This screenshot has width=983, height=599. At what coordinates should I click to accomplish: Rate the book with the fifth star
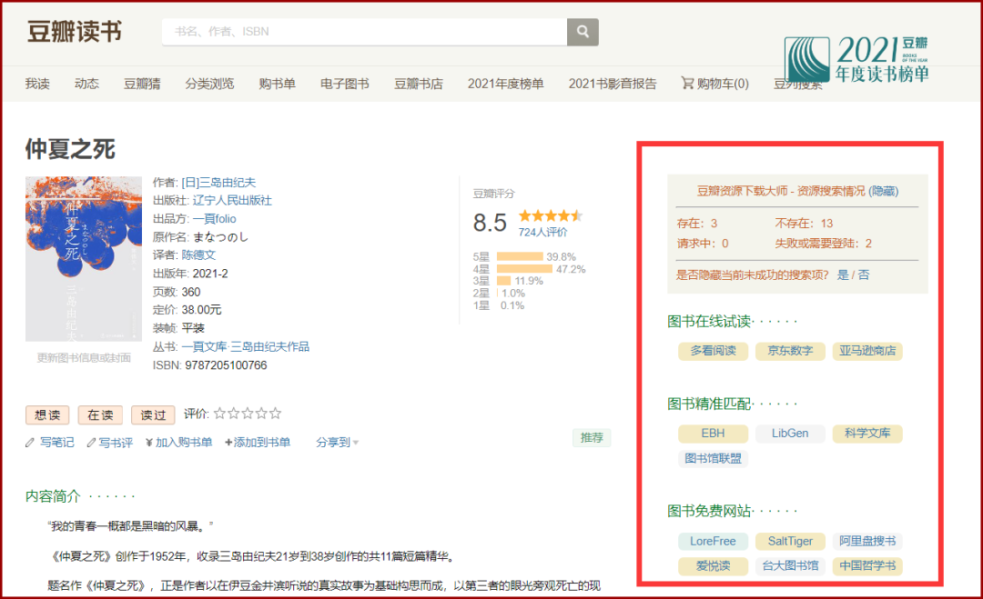(x=275, y=413)
